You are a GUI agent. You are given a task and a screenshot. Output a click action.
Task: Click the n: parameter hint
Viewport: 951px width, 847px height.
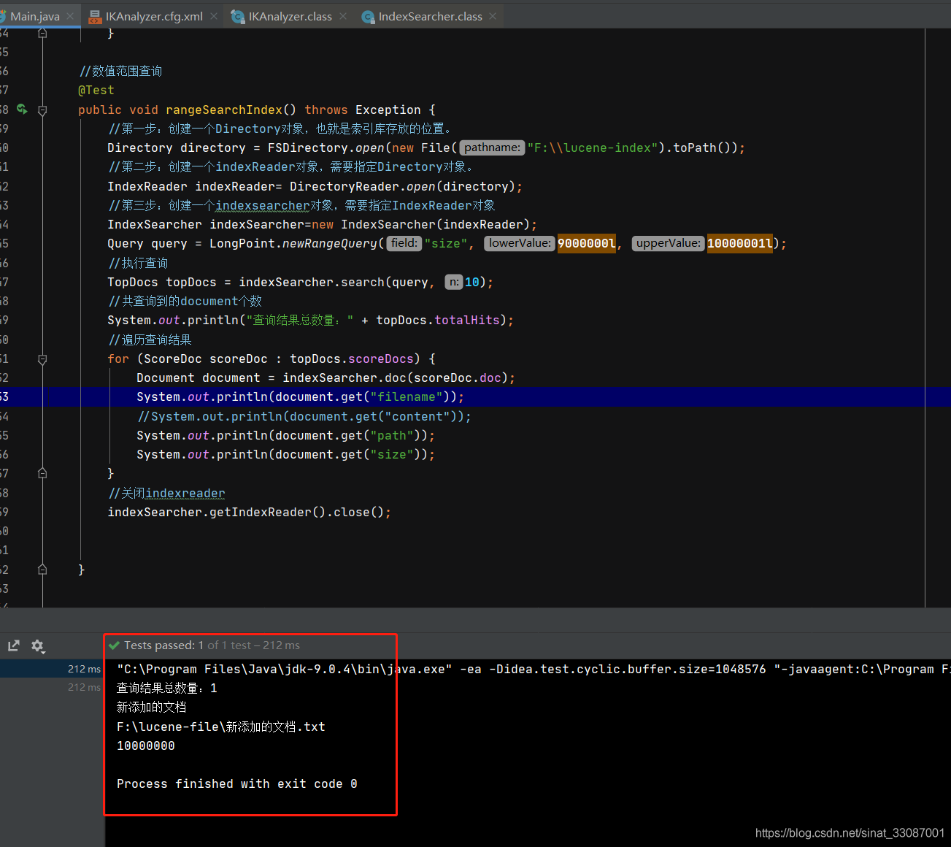454,282
